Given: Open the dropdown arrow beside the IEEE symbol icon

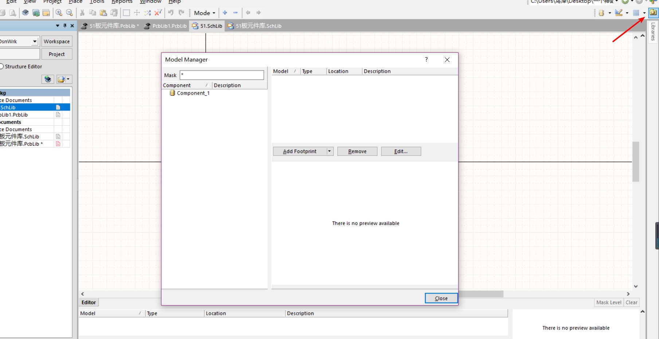Looking at the screenshot, I should pyautogui.click(x=609, y=13).
